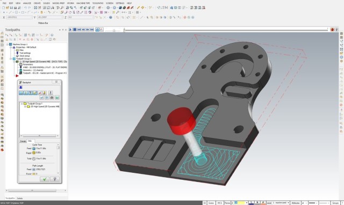The image size is (344, 205).
Task: Click the red stop-condition icon at timeline end
Action: pyautogui.click(x=332, y=30)
